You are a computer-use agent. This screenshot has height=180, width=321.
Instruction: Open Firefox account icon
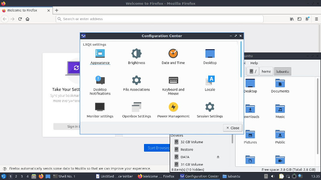307,19
